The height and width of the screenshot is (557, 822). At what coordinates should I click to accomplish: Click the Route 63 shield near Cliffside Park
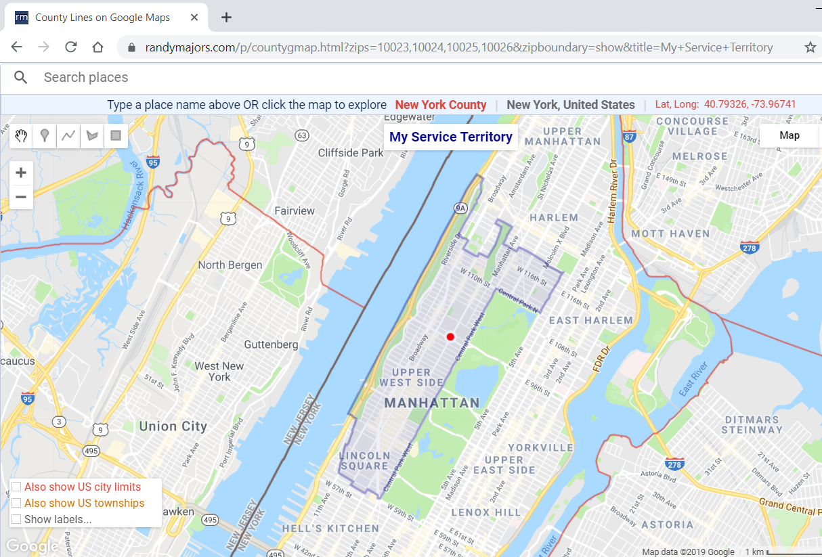pos(302,136)
